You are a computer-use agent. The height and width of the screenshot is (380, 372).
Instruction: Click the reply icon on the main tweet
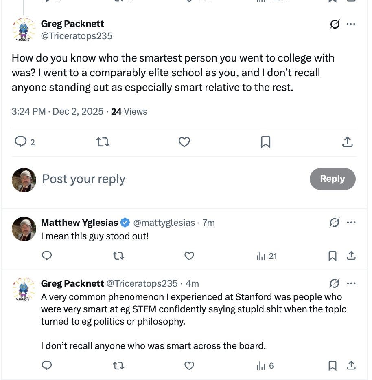[x=20, y=142]
